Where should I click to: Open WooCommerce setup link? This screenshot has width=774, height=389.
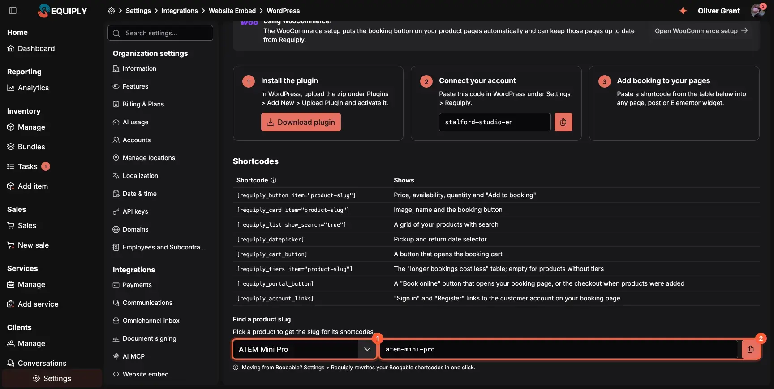701,31
